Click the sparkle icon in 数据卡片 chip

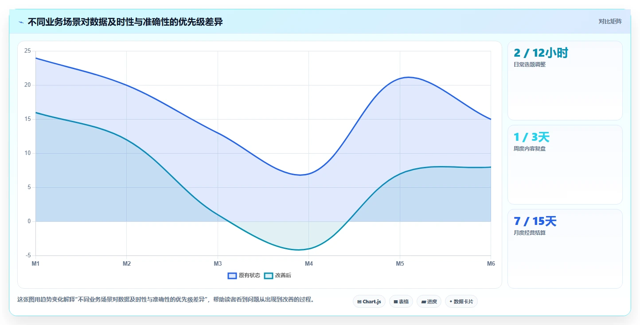pyautogui.click(x=451, y=302)
